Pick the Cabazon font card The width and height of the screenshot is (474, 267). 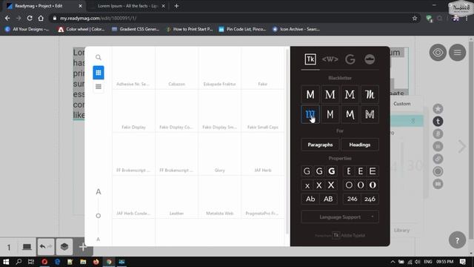click(x=176, y=67)
